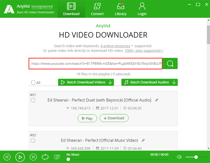Open the Download tab
Screen dimensions: 210x163
click(x=71, y=9)
